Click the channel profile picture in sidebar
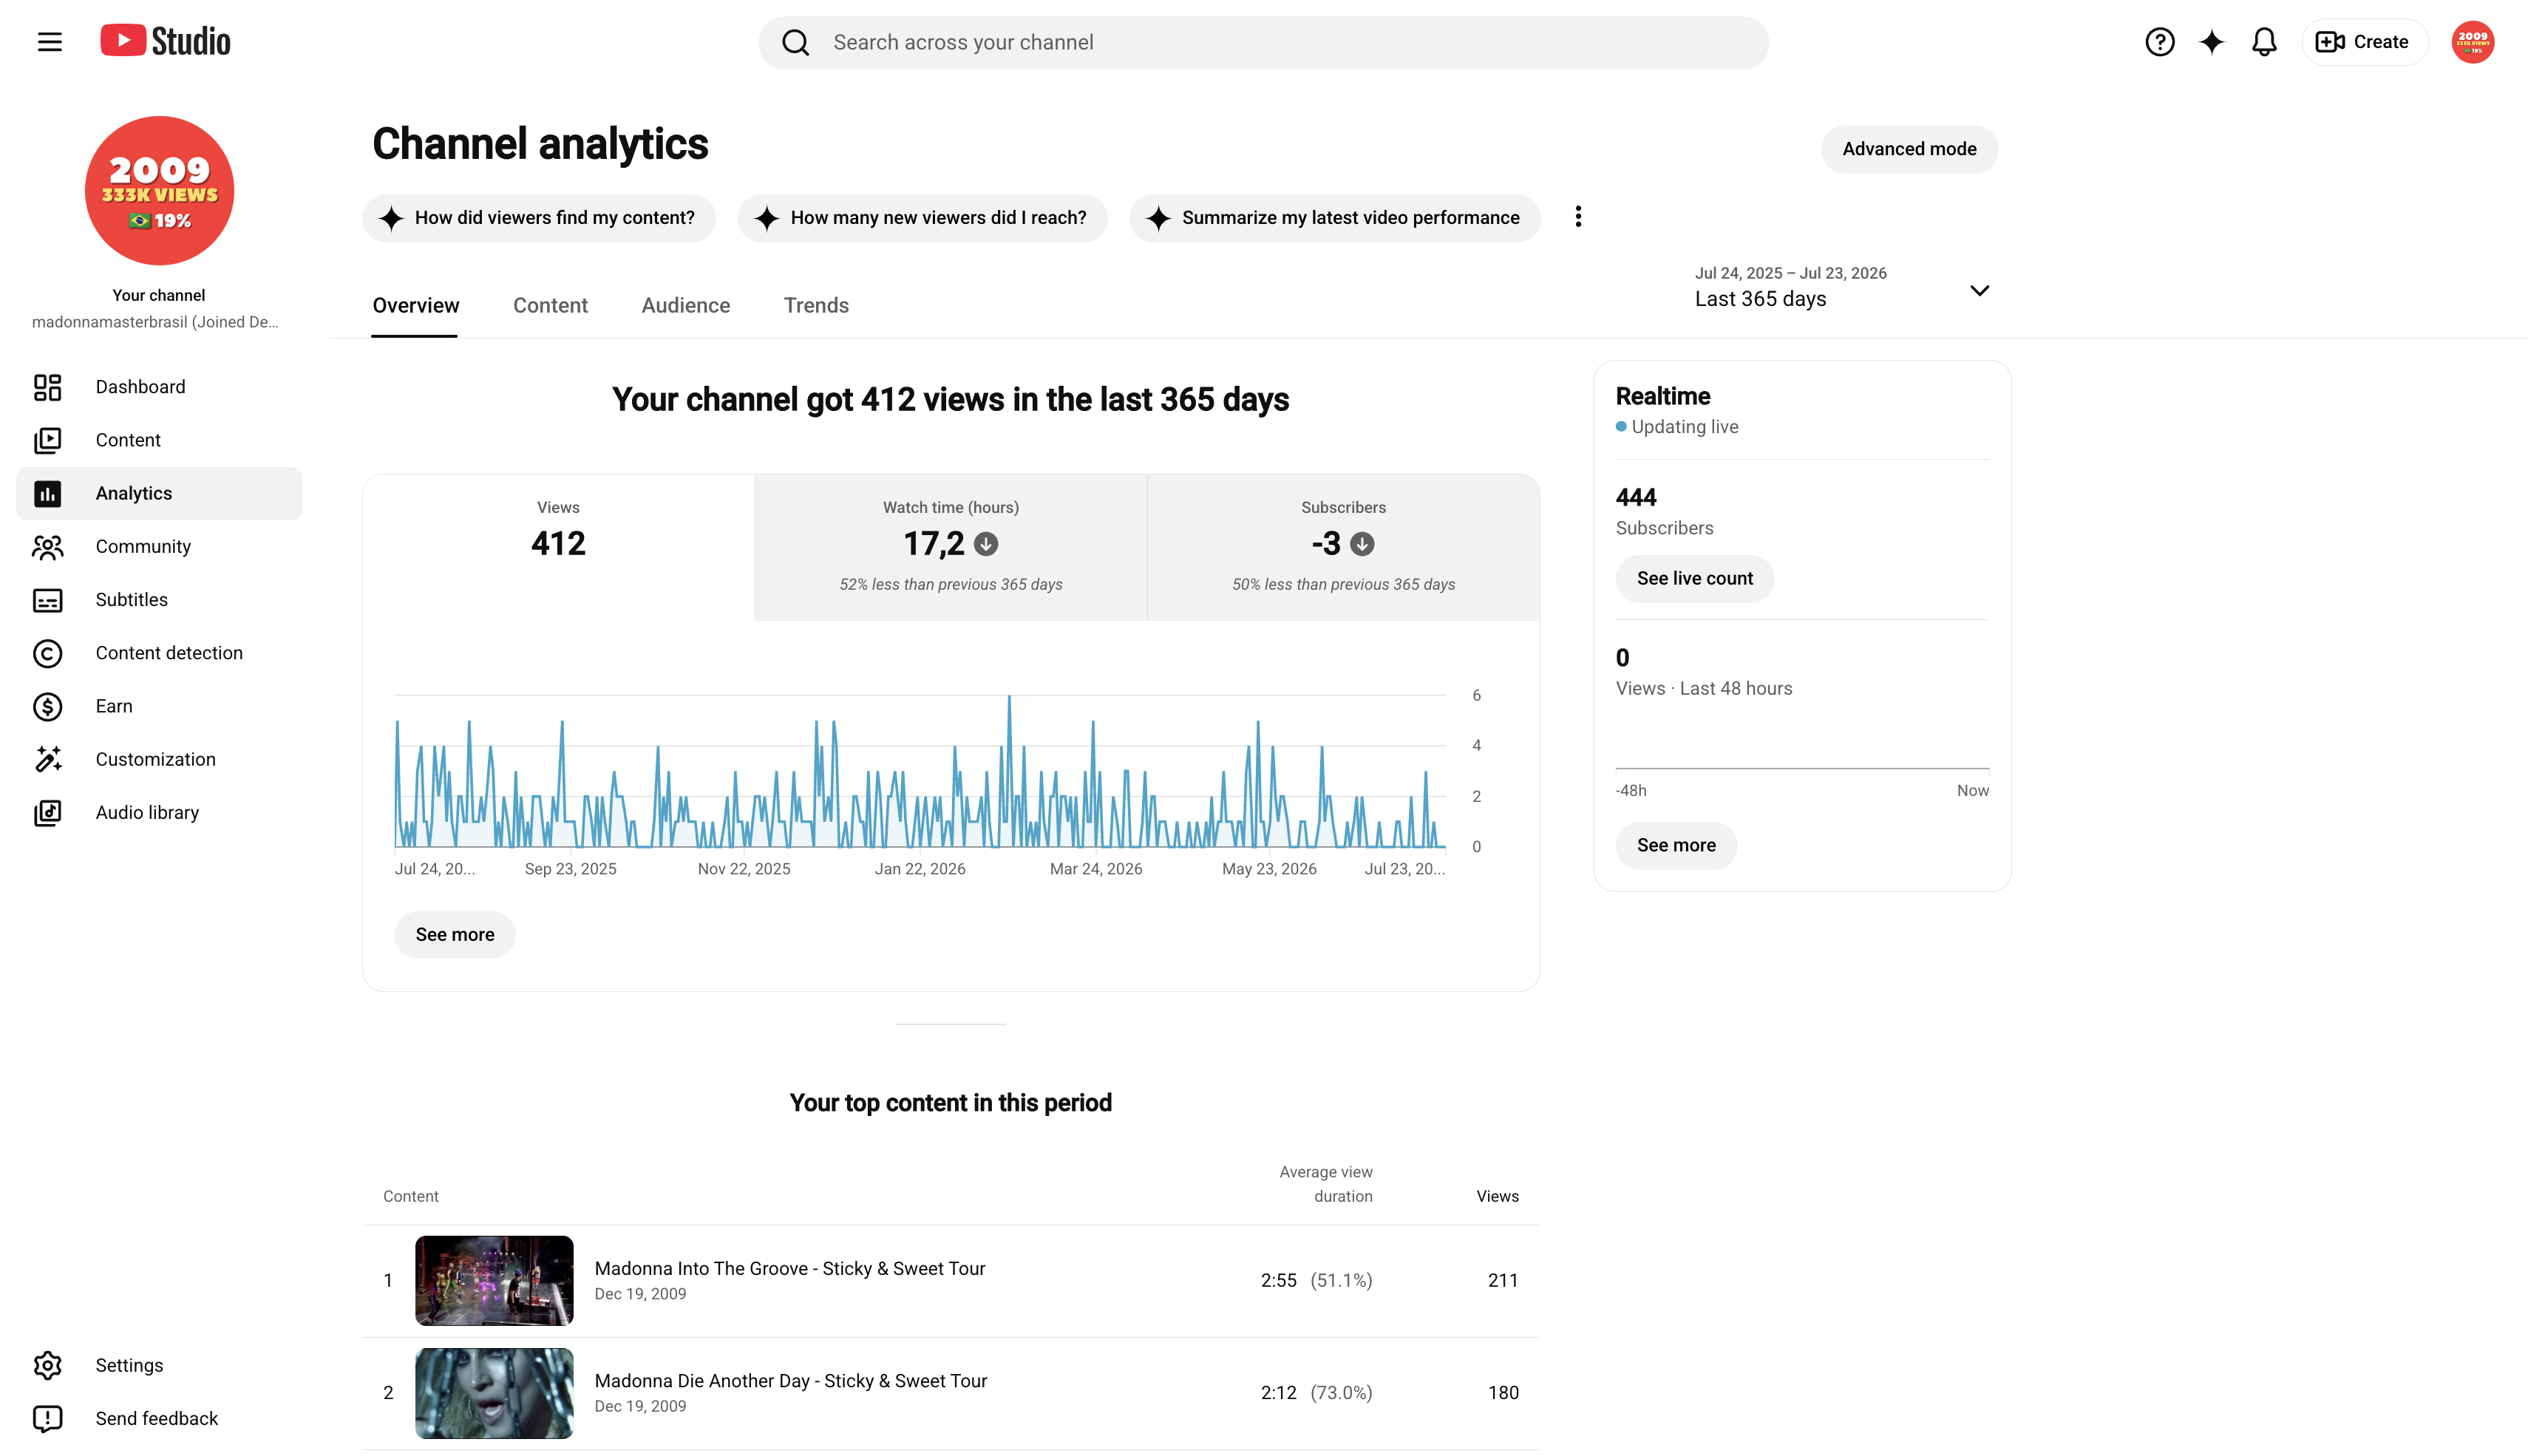 click(159, 190)
